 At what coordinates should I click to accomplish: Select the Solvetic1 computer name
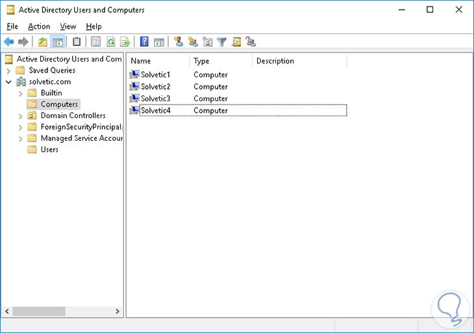tap(156, 75)
